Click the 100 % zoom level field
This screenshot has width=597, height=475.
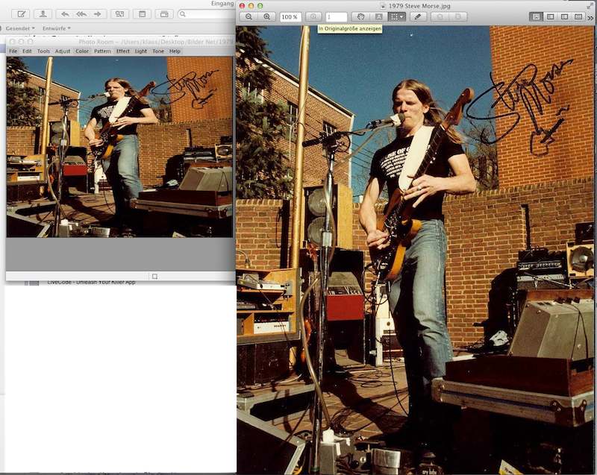pyautogui.click(x=290, y=16)
